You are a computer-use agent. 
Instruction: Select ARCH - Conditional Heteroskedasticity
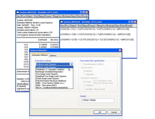[54, 88]
